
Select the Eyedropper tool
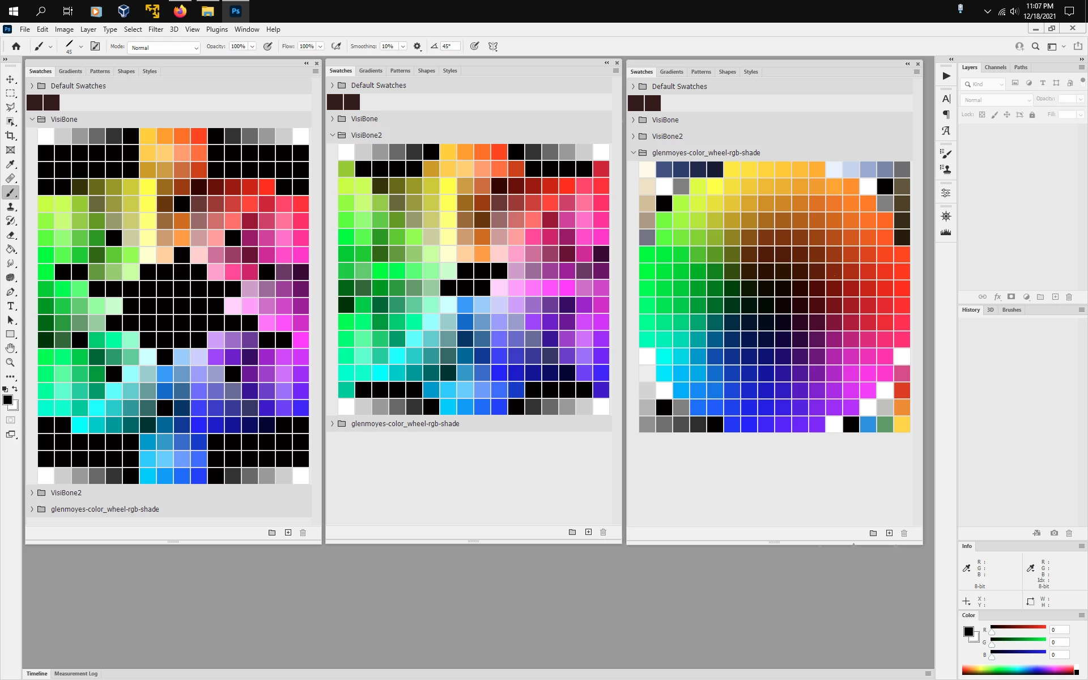tap(10, 164)
